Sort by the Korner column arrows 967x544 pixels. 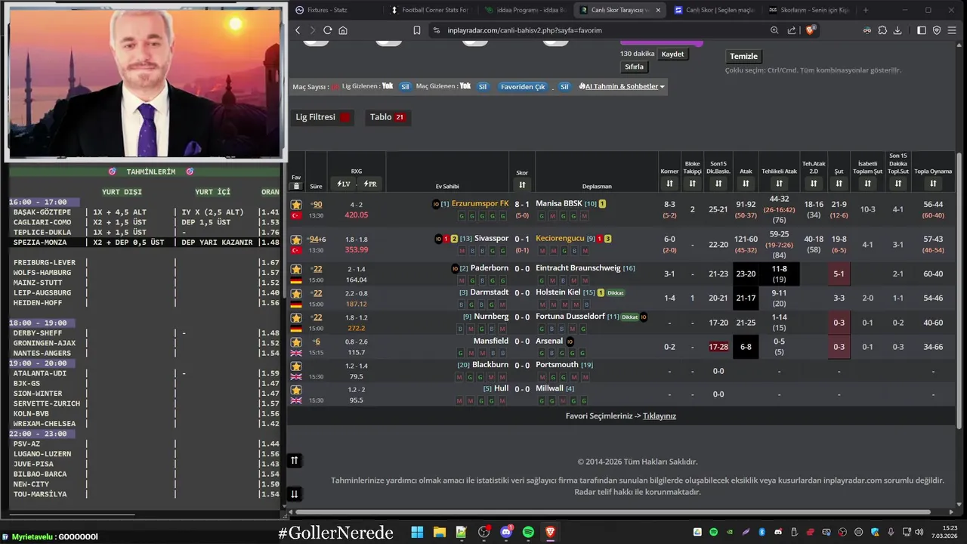pos(669,184)
